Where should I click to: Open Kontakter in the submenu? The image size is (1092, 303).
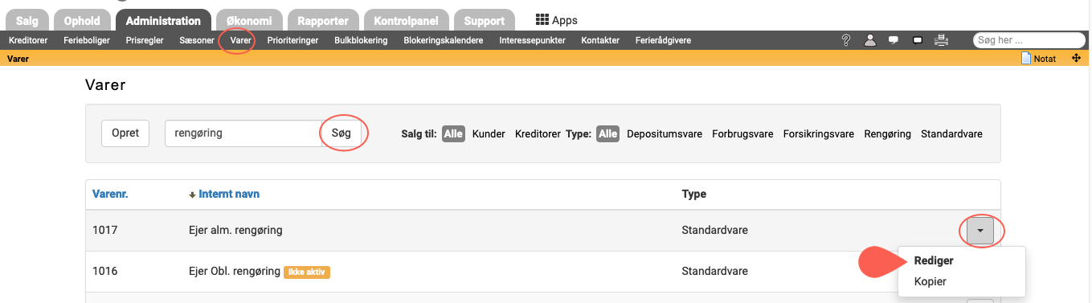600,40
